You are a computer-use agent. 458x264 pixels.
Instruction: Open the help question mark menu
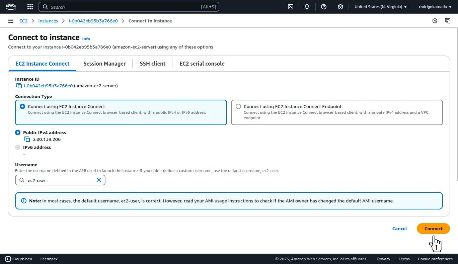pos(324,7)
